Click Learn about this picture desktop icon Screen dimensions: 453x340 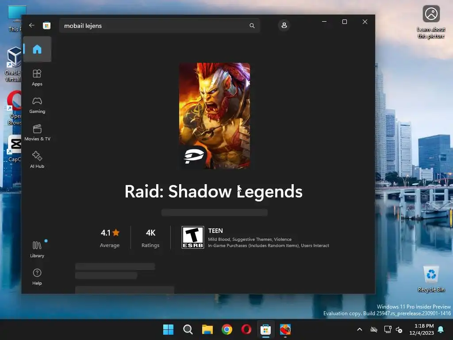(x=431, y=22)
